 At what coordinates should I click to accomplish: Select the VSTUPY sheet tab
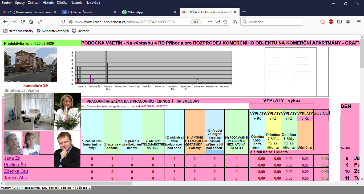click(6, 188)
